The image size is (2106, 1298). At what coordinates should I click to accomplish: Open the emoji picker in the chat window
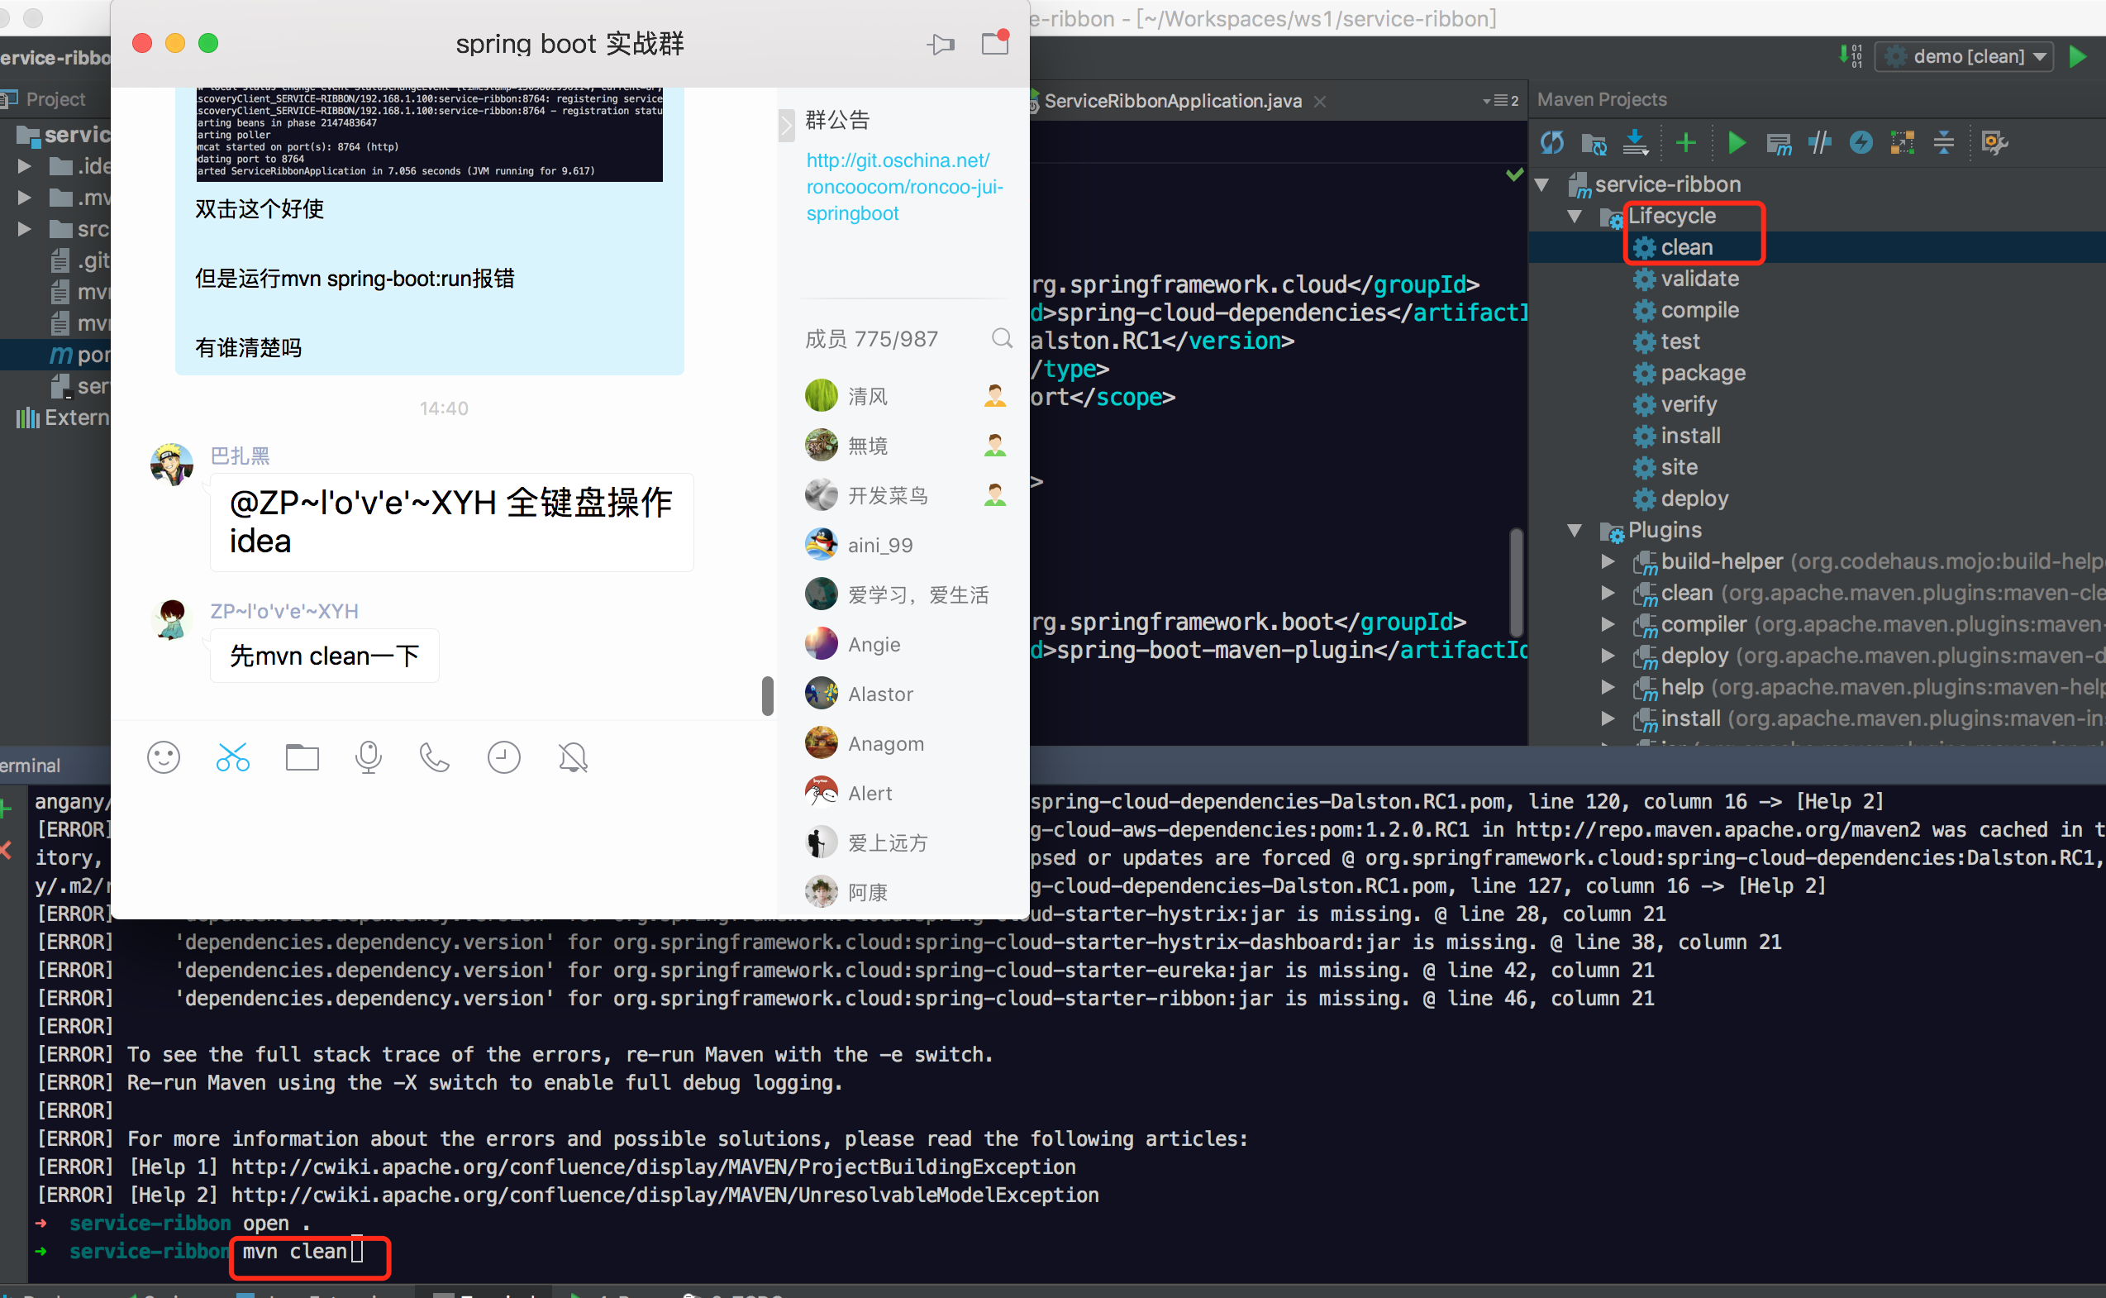click(x=163, y=757)
